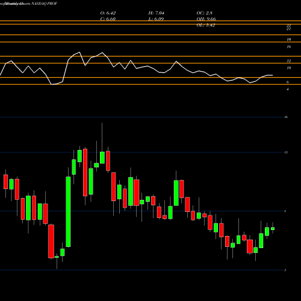Select the close value C: 6.60
This screenshot has width=301, height=301.
108,19
